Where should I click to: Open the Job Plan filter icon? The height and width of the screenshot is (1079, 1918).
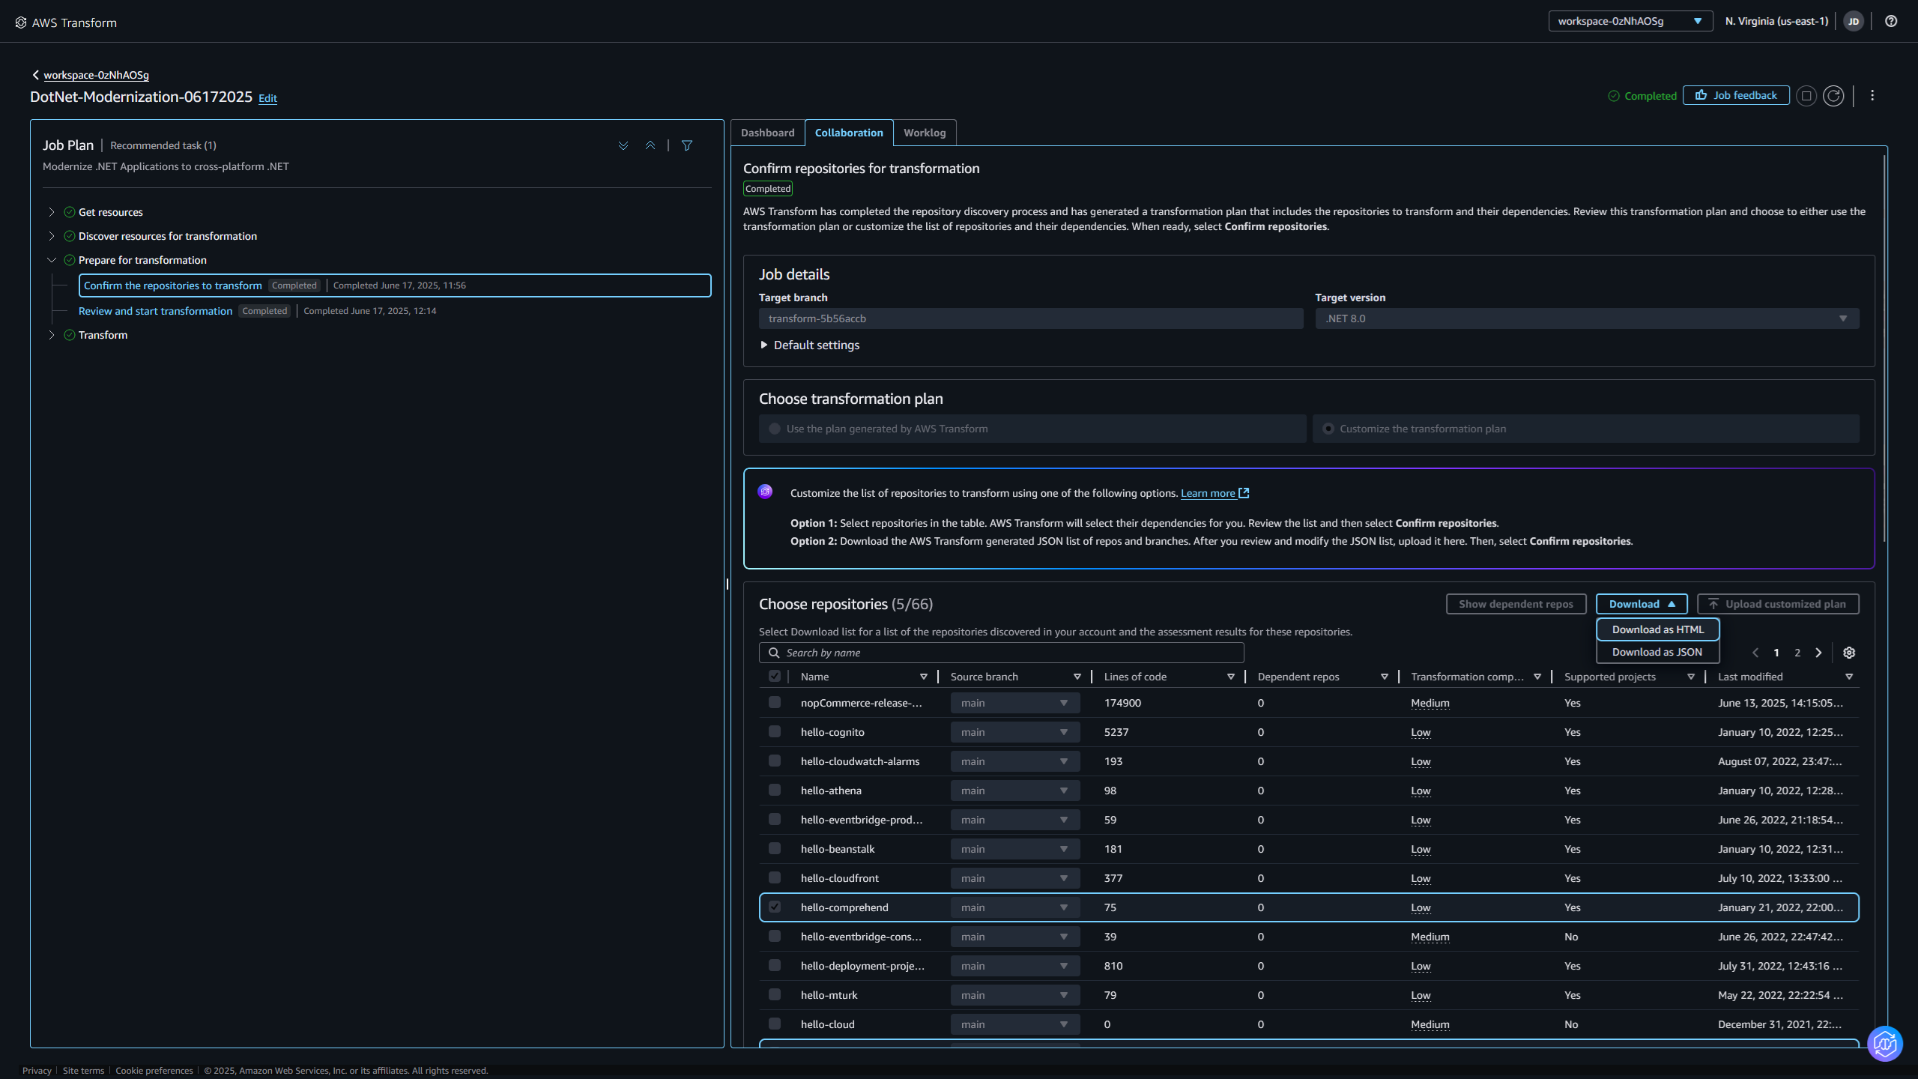686,145
